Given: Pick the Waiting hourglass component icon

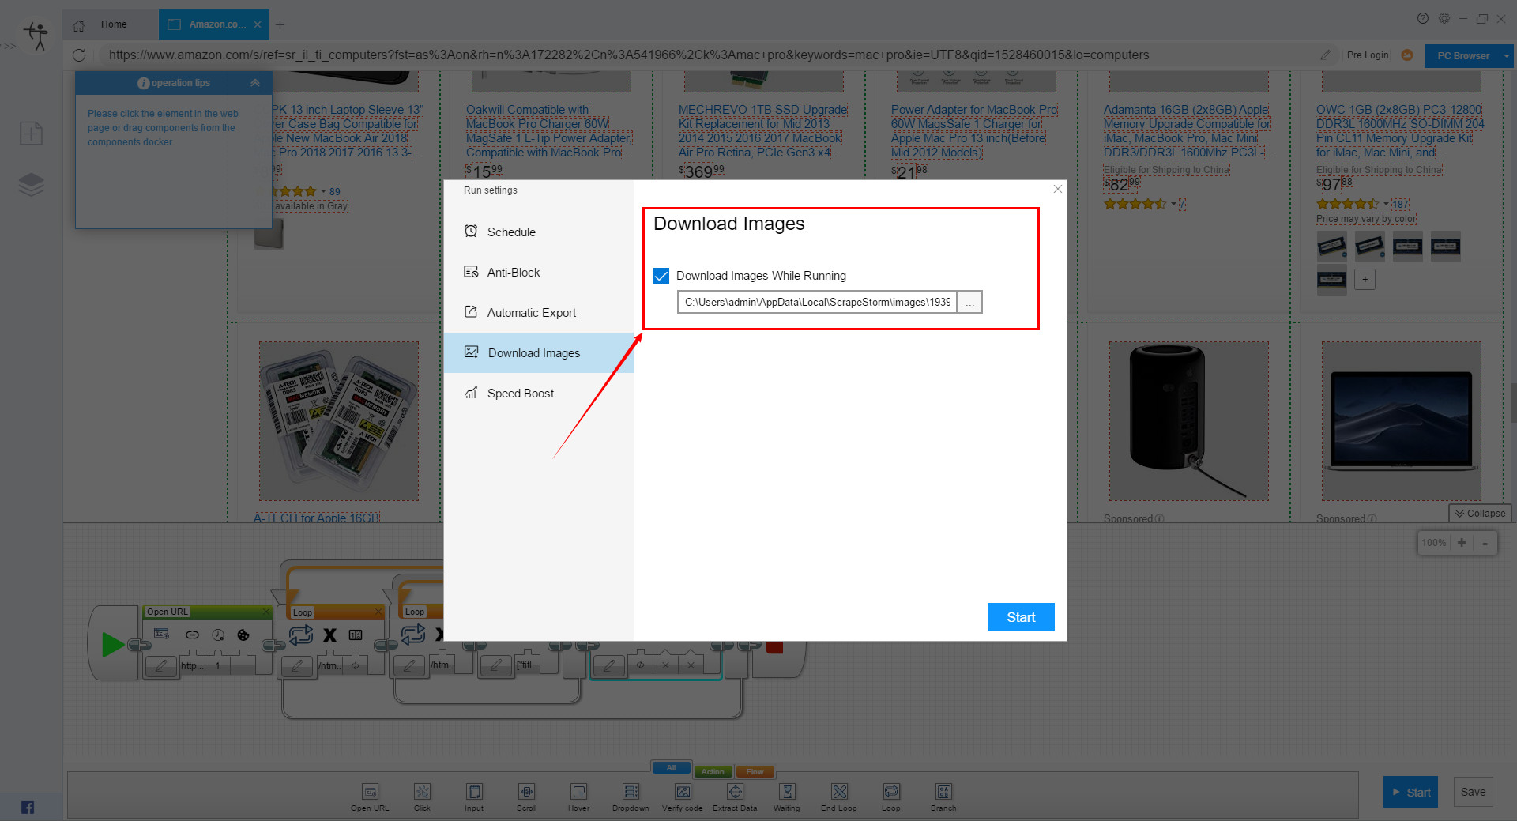Looking at the screenshot, I should [787, 792].
